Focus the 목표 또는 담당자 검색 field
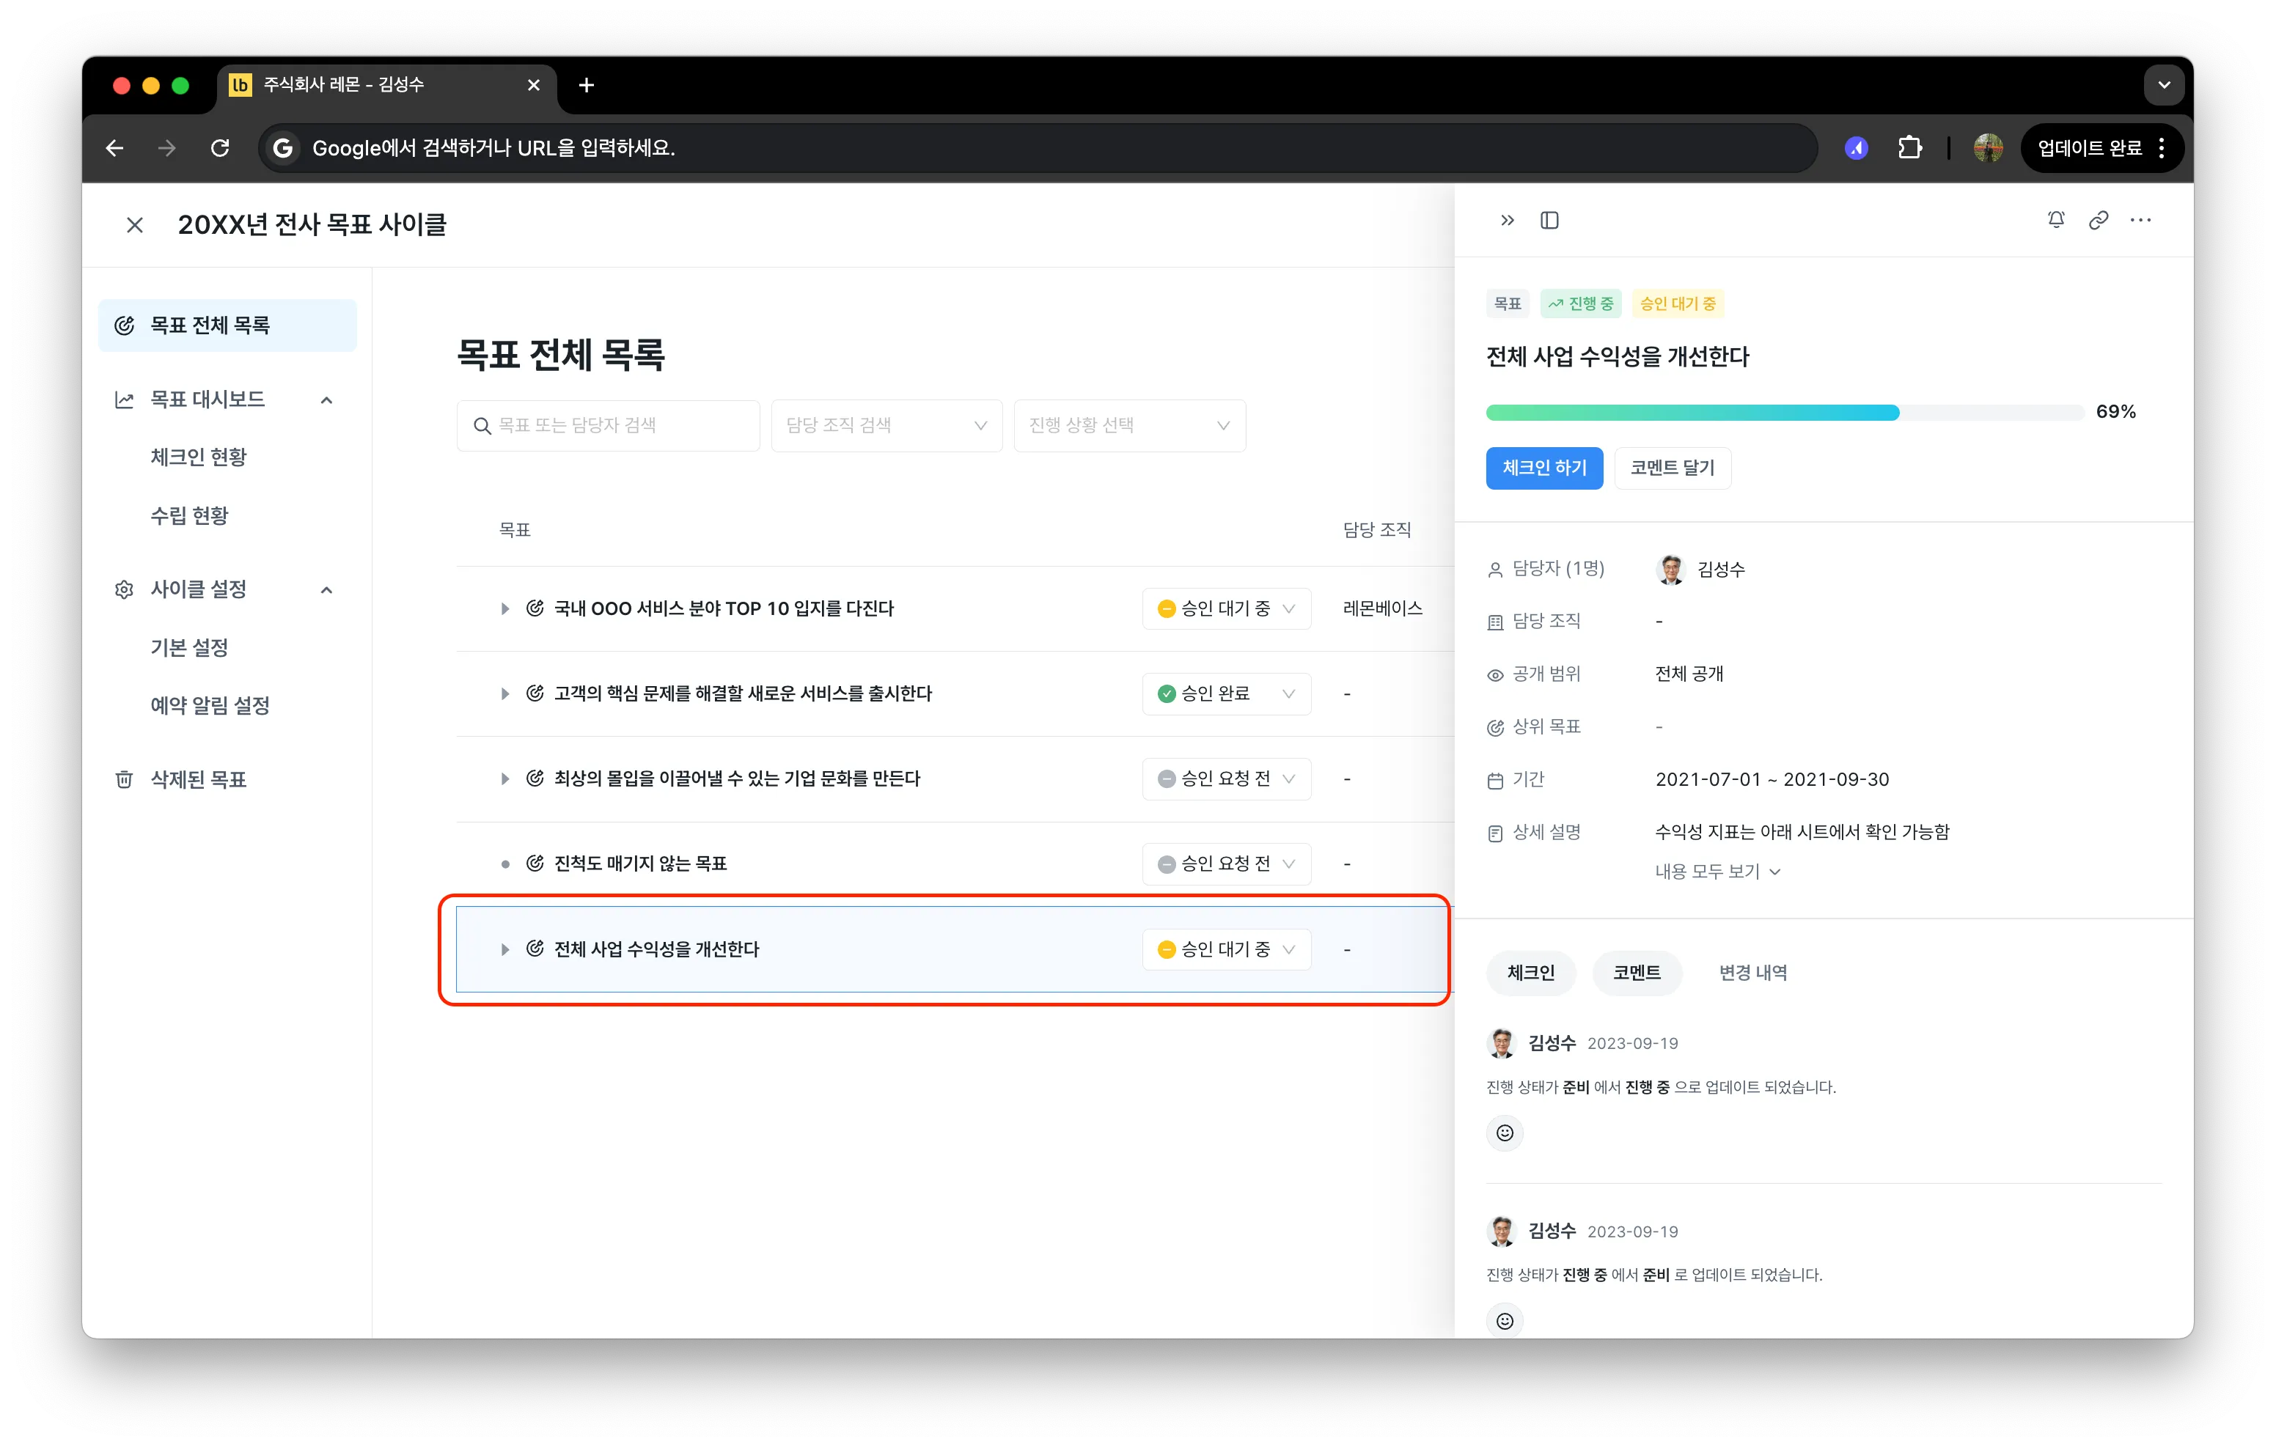 pos(608,425)
